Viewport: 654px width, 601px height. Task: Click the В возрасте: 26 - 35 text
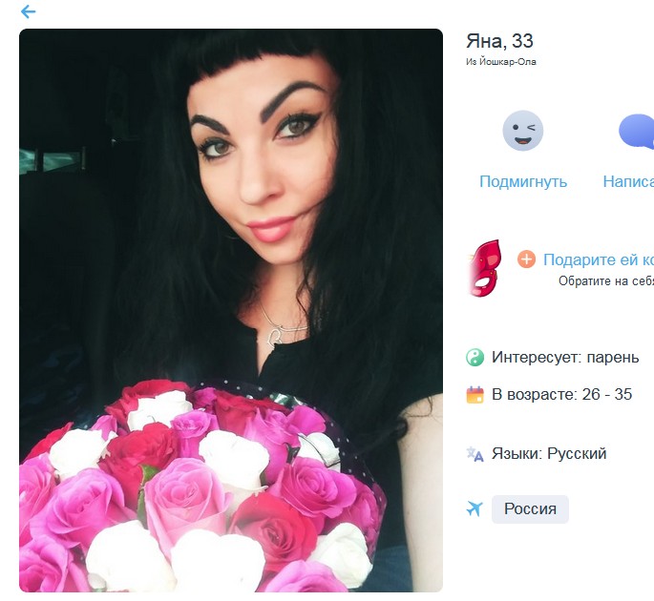pos(561,395)
